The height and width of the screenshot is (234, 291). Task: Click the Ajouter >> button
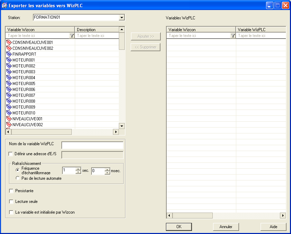[x=146, y=36]
